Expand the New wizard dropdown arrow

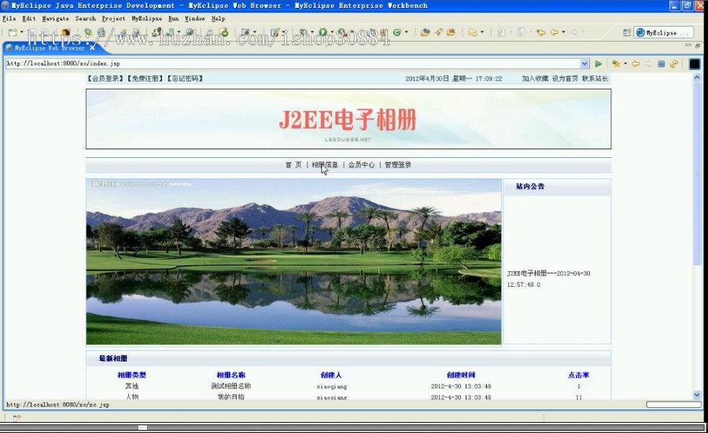(x=22, y=32)
